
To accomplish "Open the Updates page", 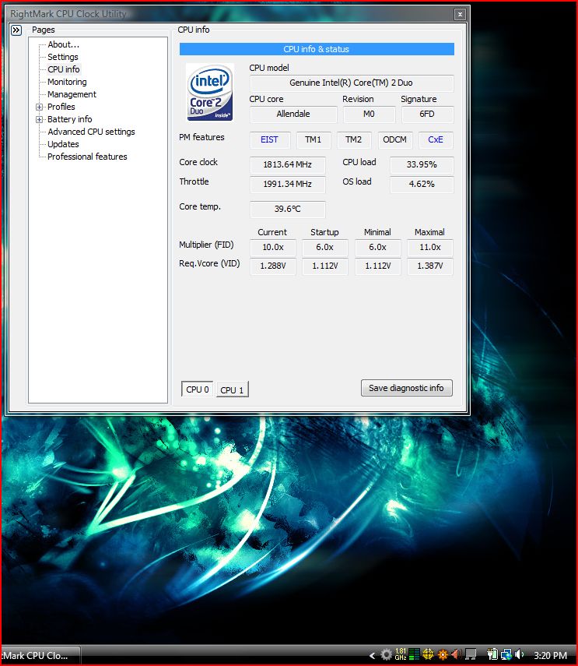I will pyautogui.click(x=63, y=144).
